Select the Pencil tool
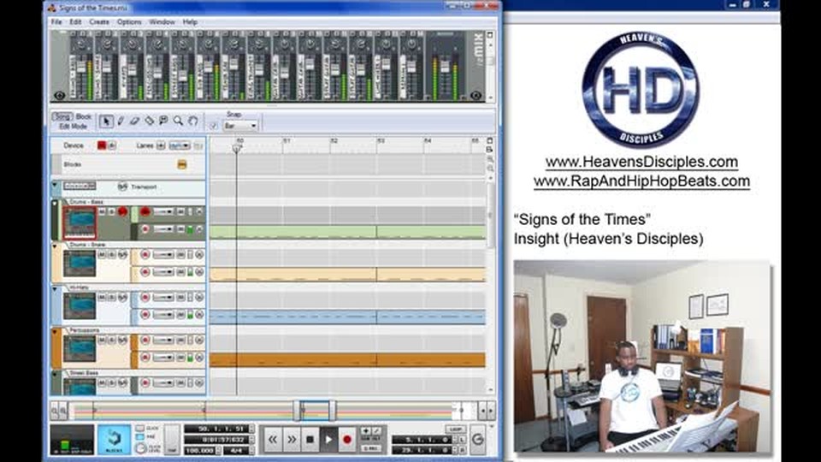 (121, 121)
